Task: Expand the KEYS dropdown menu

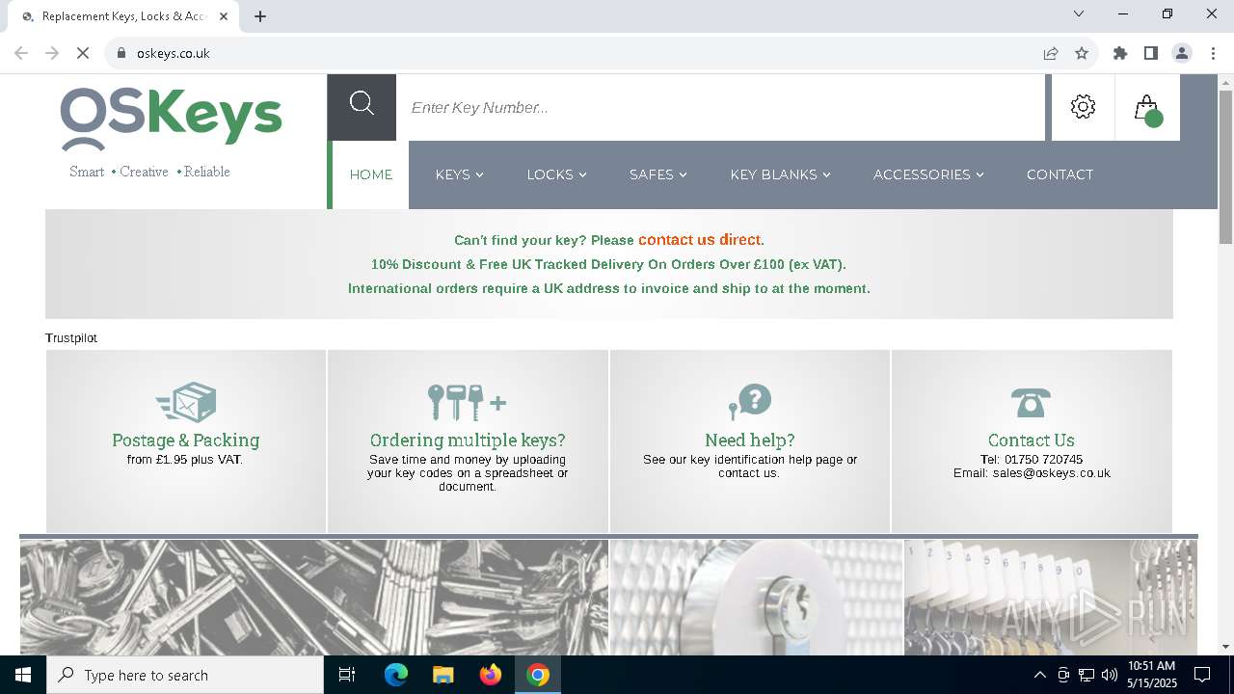Action: [x=460, y=174]
